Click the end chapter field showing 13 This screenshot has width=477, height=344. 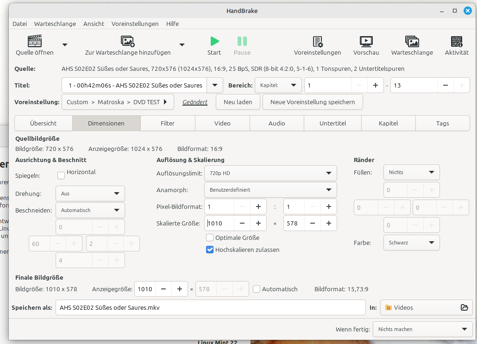click(x=414, y=85)
